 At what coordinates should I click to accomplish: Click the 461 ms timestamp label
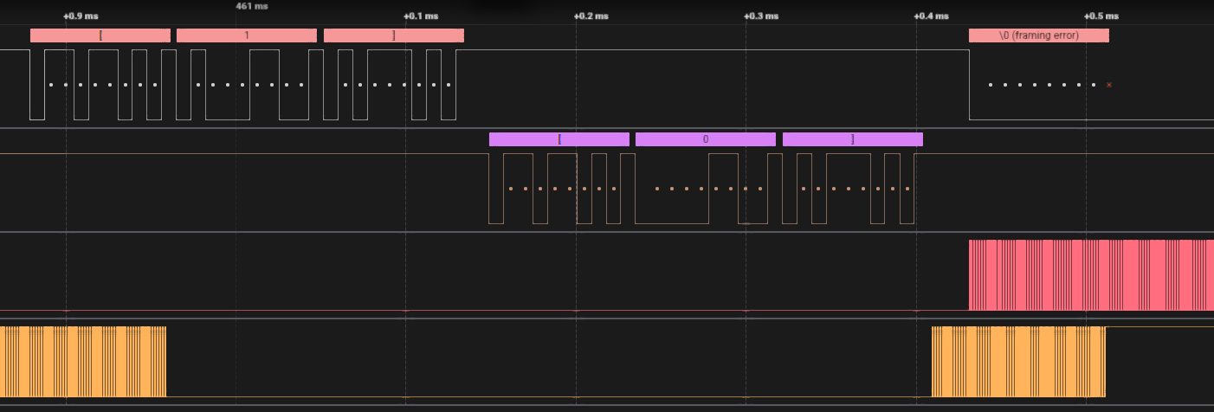click(252, 6)
